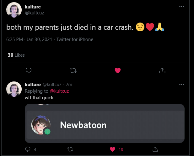Retweet the main tweet
Viewport: 194px width, 156px height.
point(73,70)
